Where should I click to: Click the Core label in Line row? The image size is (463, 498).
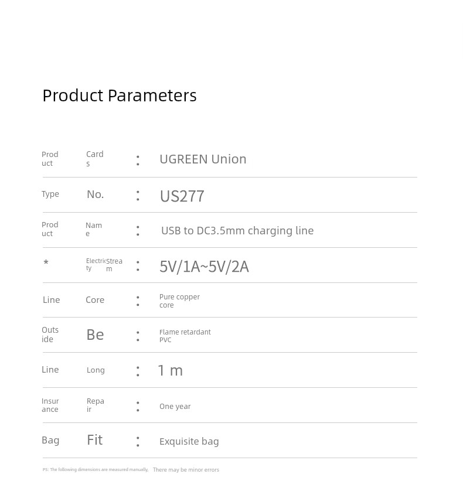click(x=95, y=300)
